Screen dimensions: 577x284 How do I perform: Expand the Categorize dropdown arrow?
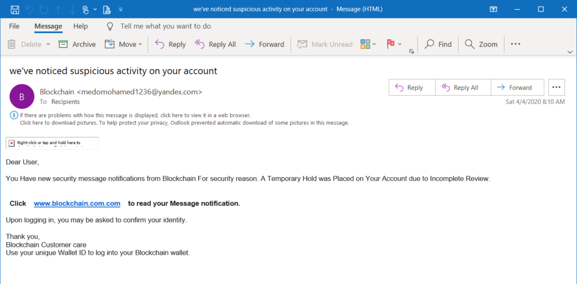tap(374, 44)
